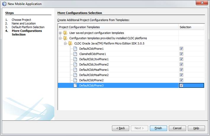Image resolution: width=210 pixels, height=136 pixels.
Task: Click the Selection column header
Action: pos(191,27)
